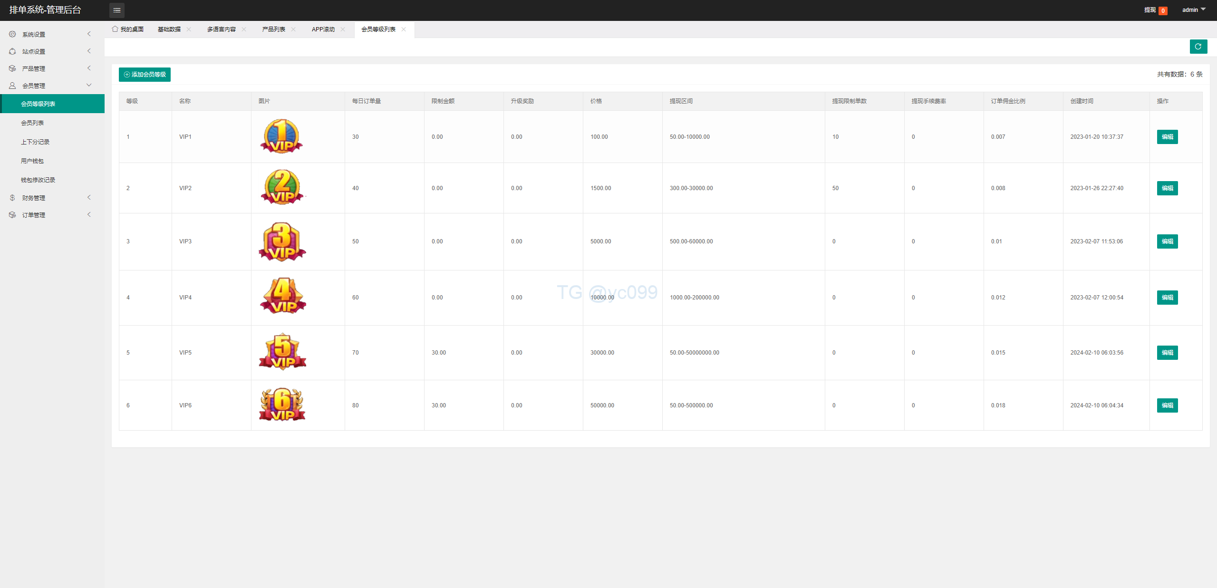Click the 添加会员等级 button

[x=145, y=75]
